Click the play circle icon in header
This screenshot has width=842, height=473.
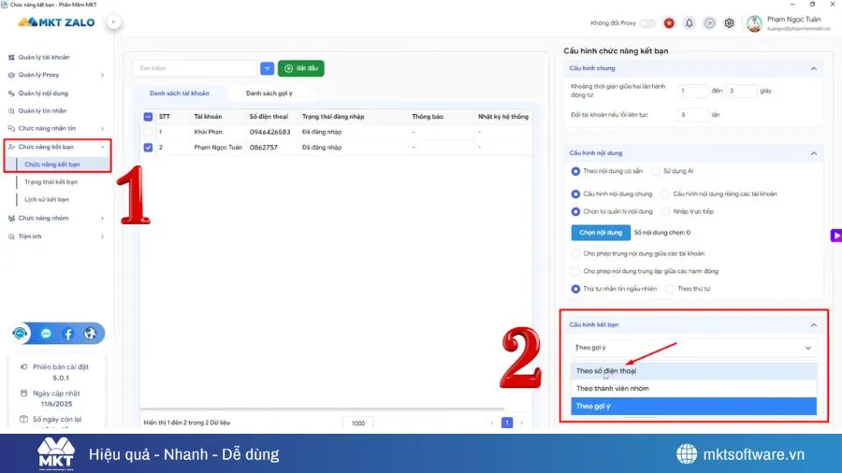pos(709,23)
